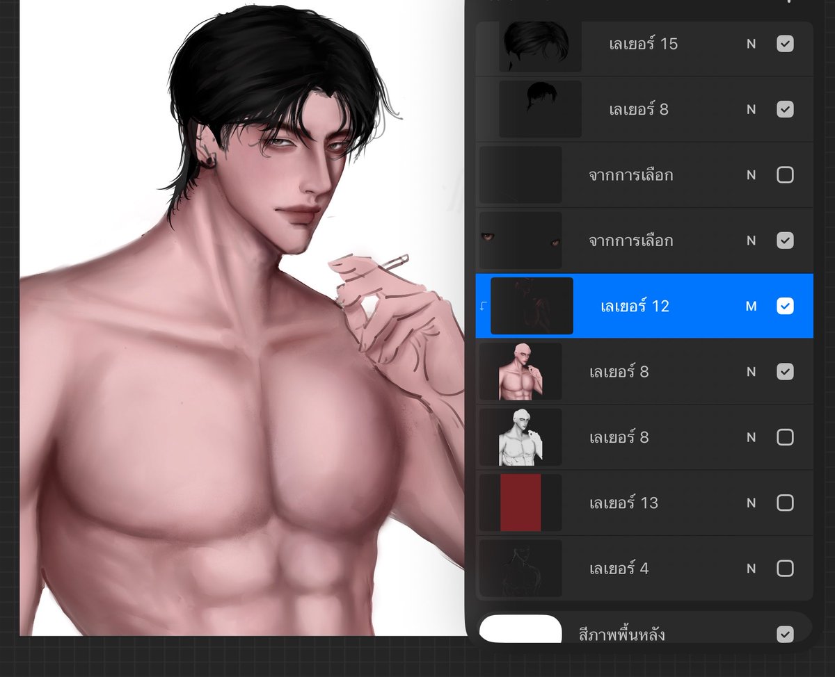Open blend mode menu "M" on เลเยอร์ 12
Viewport: 835px width, 677px height.
coord(751,306)
